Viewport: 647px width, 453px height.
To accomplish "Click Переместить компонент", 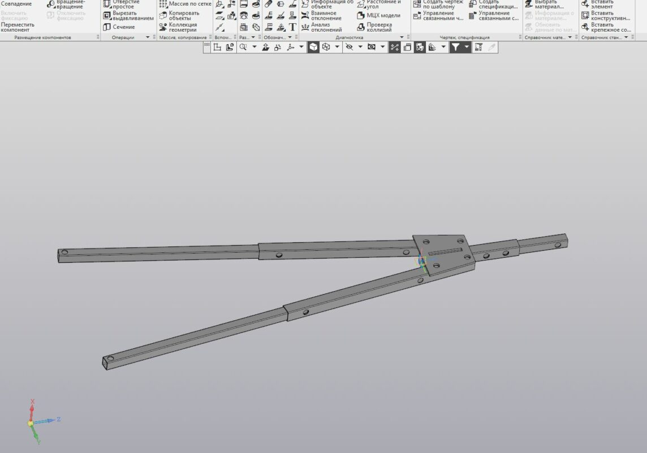I will [x=18, y=27].
